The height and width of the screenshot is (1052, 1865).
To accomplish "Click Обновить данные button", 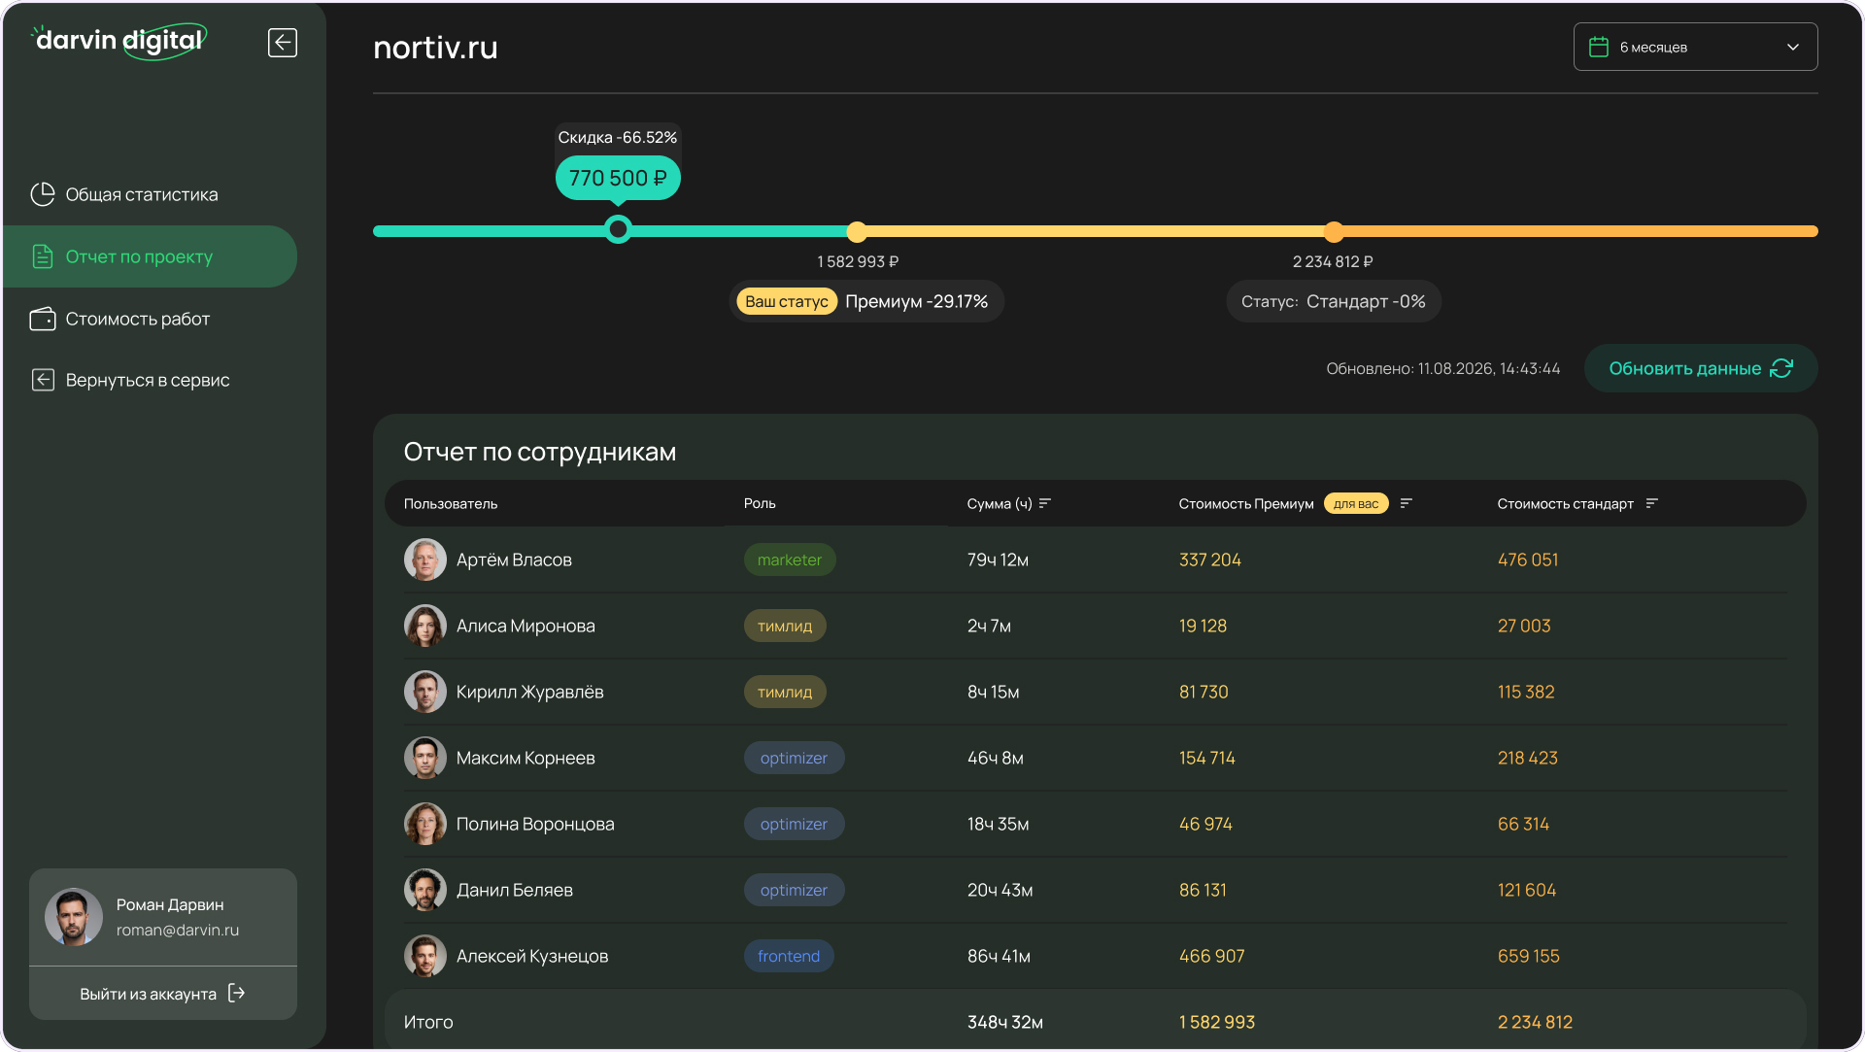I will point(1700,368).
